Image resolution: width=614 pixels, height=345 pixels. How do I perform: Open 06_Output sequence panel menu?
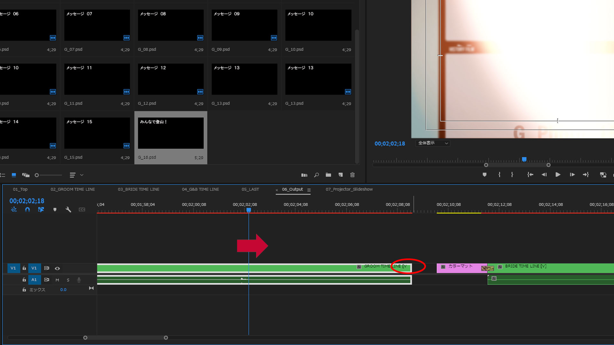309,190
